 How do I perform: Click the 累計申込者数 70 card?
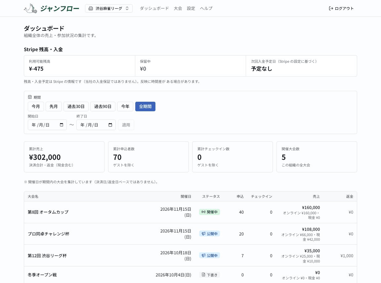[148, 157]
